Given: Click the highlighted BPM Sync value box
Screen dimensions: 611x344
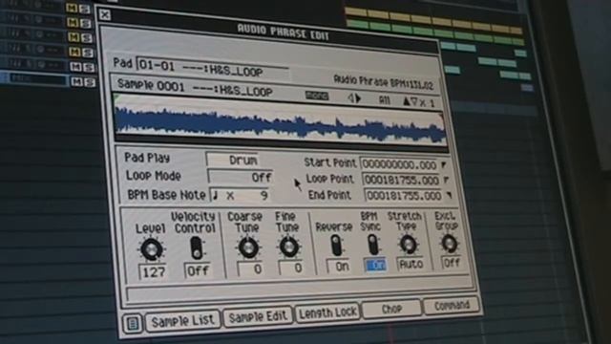Looking at the screenshot, I should click(375, 266).
